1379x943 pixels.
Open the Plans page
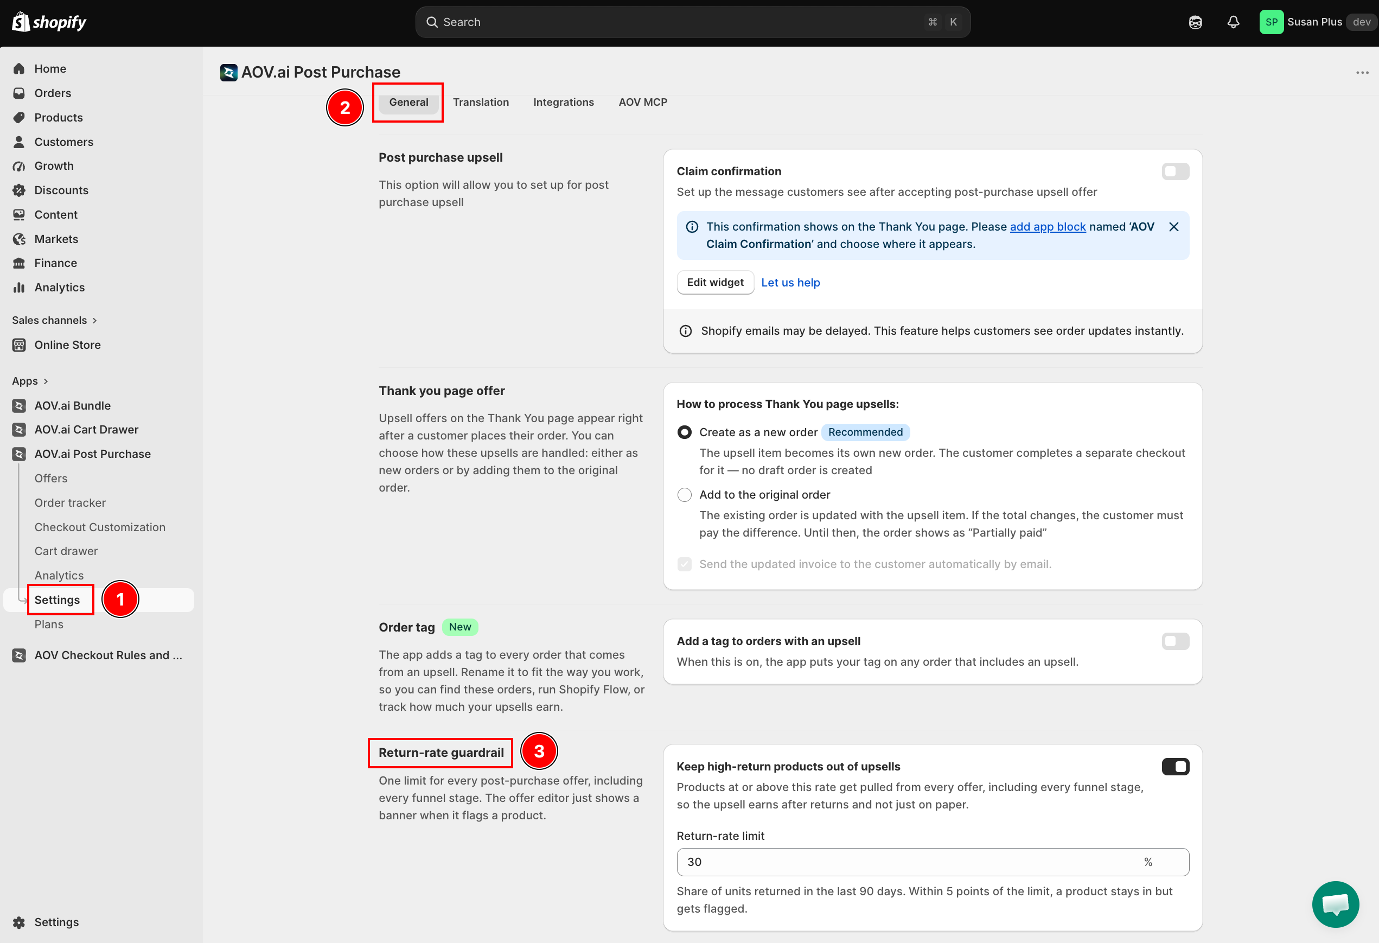pyautogui.click(x=49, y=625)
